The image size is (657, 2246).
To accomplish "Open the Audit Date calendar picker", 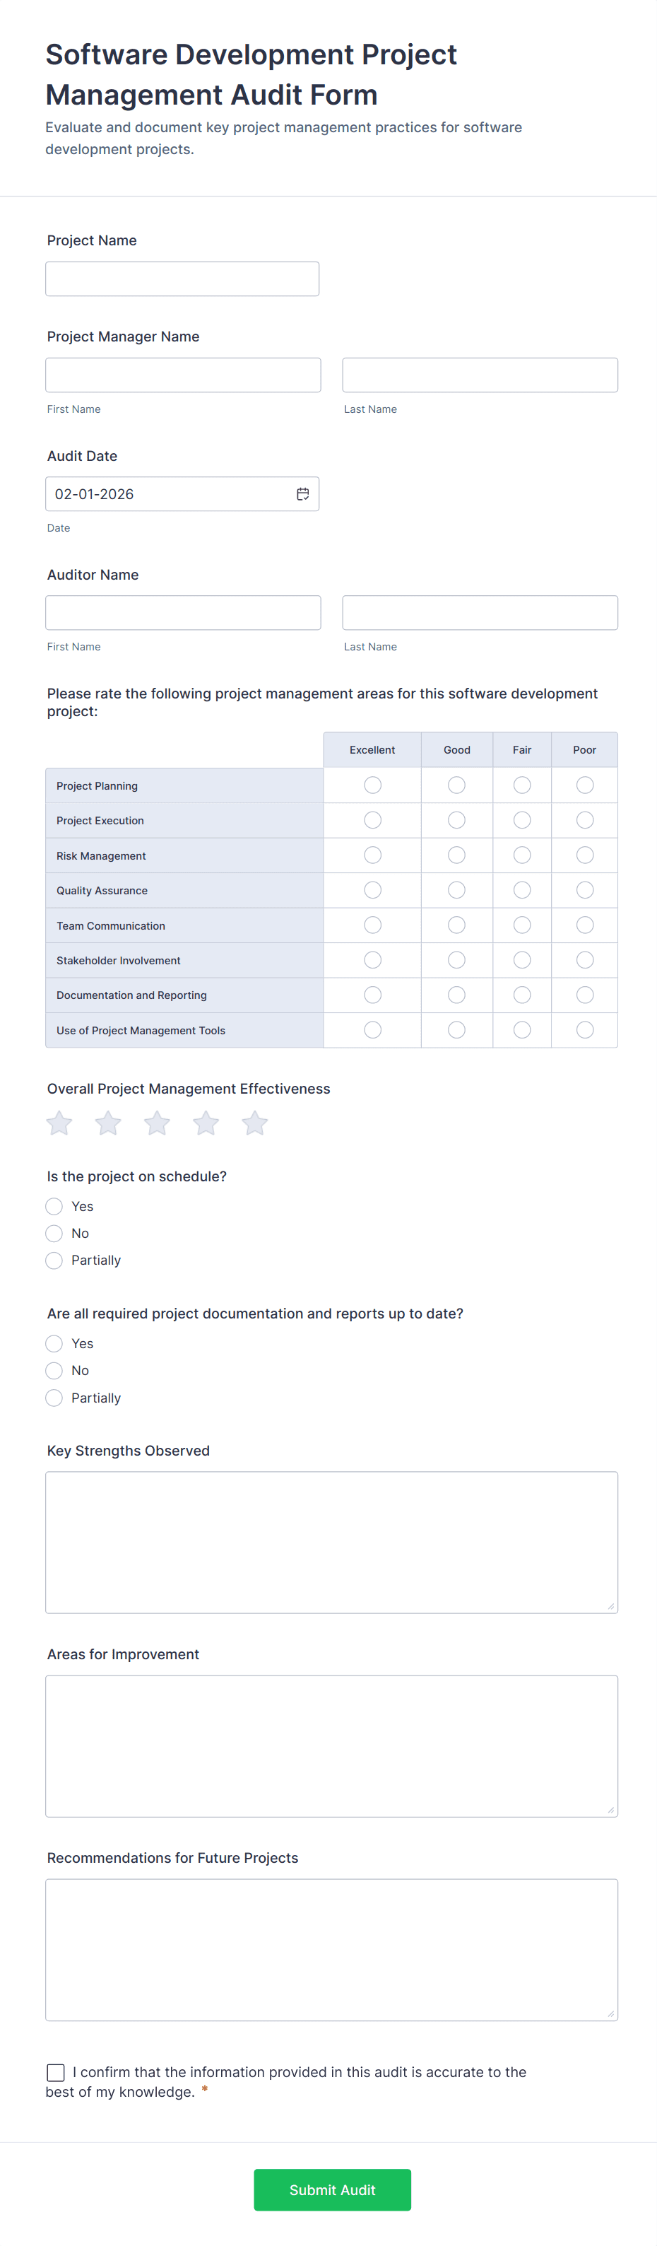I will pyautogui.click(x=302, y=493).
